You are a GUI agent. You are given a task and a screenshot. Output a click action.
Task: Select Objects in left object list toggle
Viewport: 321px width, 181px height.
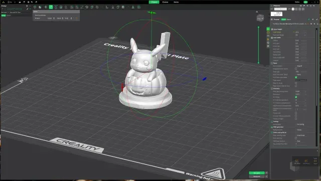point(9,16)
